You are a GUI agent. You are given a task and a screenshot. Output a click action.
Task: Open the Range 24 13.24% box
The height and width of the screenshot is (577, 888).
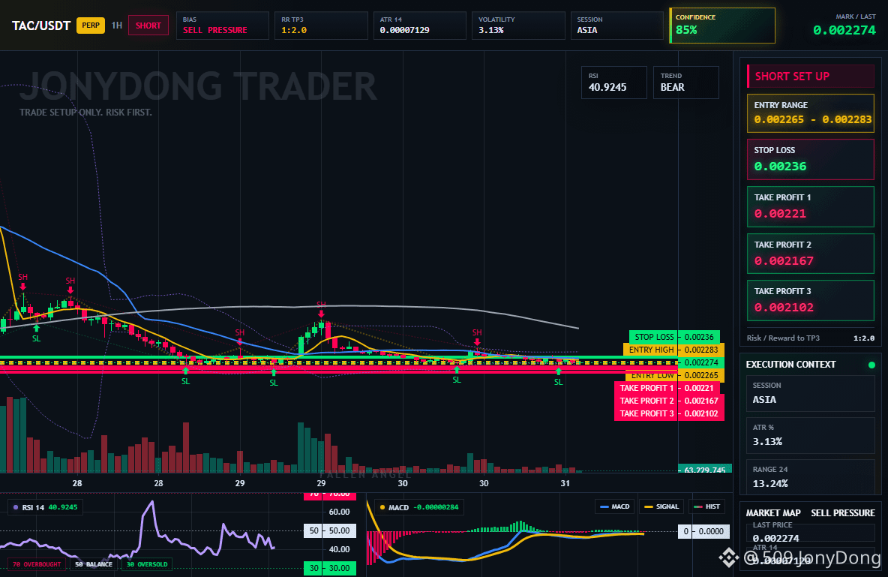(811, 477)
